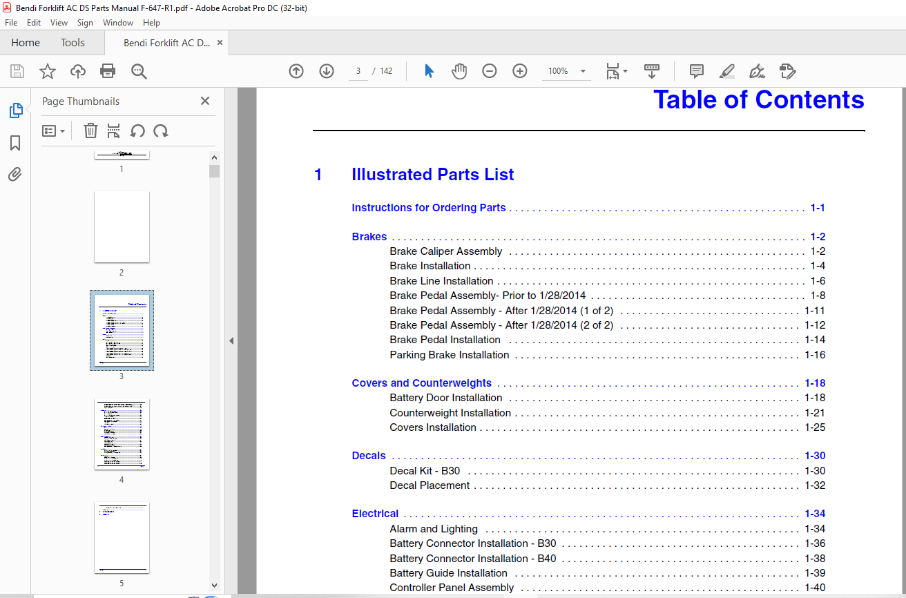Open the find text magnifier tool
This screenshot has height=598, width=906.
[139, 71]
